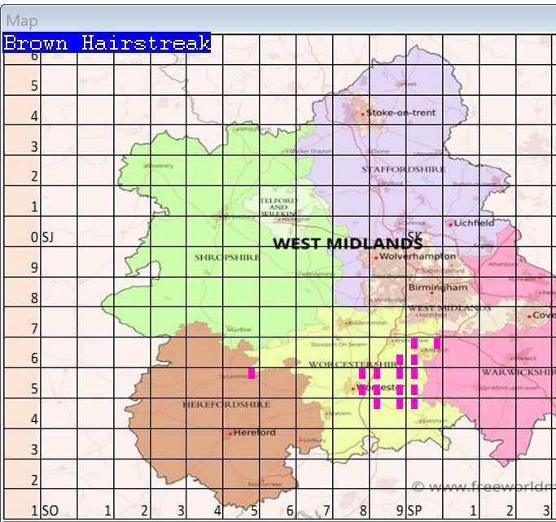The width and height of the screenshot is (556, 522).
Task: Click the HEREFORDSHIRE county label
Action: [x=214, y=403]
